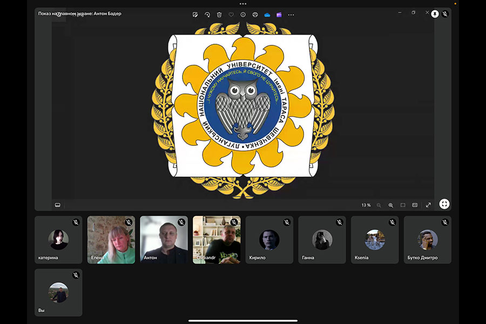Select the Кирило participant tile
This screenshot has height=324, width=486.
269,240
